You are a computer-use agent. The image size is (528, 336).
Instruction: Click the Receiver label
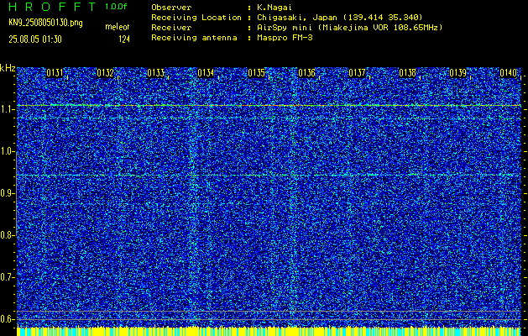coord(171,27)
